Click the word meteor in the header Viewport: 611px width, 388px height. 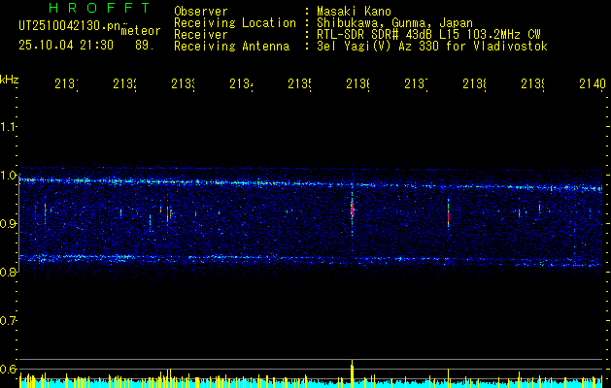tap(141, 31)
